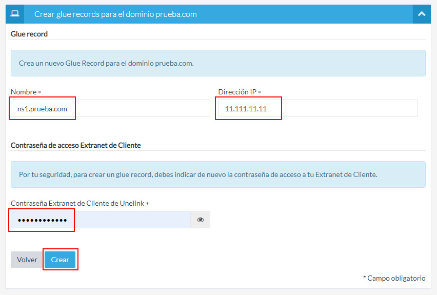Click the "Dirección IP" field label
437x295 pixels.
(237, 92)
